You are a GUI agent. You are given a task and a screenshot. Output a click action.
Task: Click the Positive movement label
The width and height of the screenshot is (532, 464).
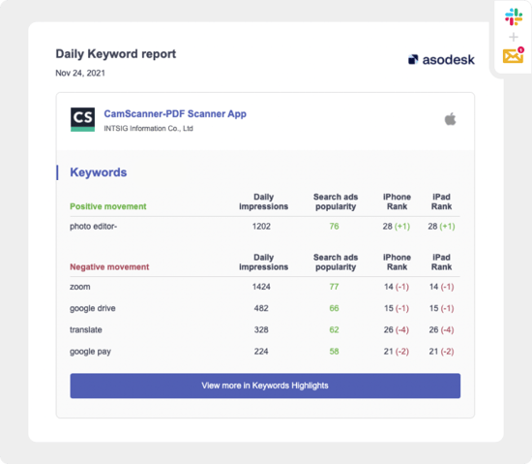pyautogui.click(x=108, y=206)
